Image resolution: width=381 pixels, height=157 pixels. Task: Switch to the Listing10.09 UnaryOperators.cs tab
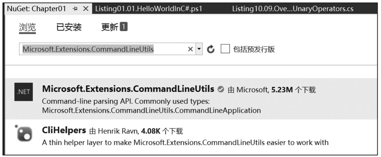coord(293,9)
